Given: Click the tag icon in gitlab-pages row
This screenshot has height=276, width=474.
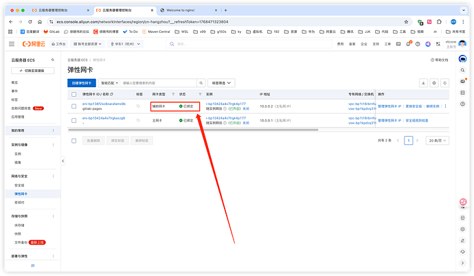Looking at the screenshot, I should pyautogui.click(x=137, y=106).
